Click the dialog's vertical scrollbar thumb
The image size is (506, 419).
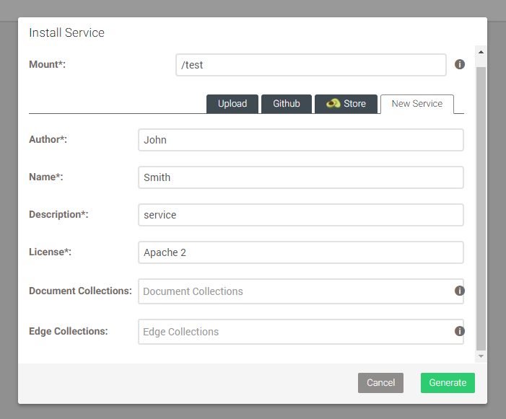click(481, 202)
